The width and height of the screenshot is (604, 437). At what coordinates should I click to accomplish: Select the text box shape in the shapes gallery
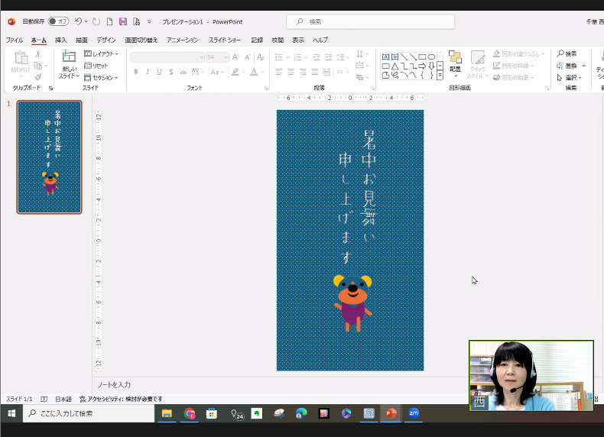pos(385,57)
